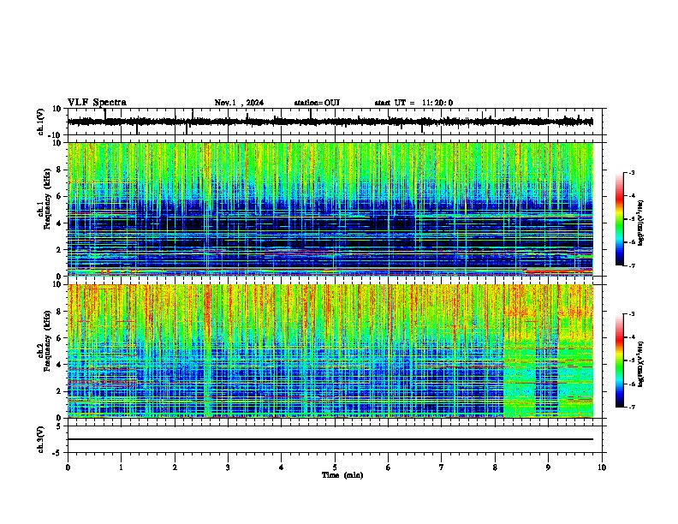Click the flat ch.3 voltage trace line
678x524 pixels.
pos(330,439)
